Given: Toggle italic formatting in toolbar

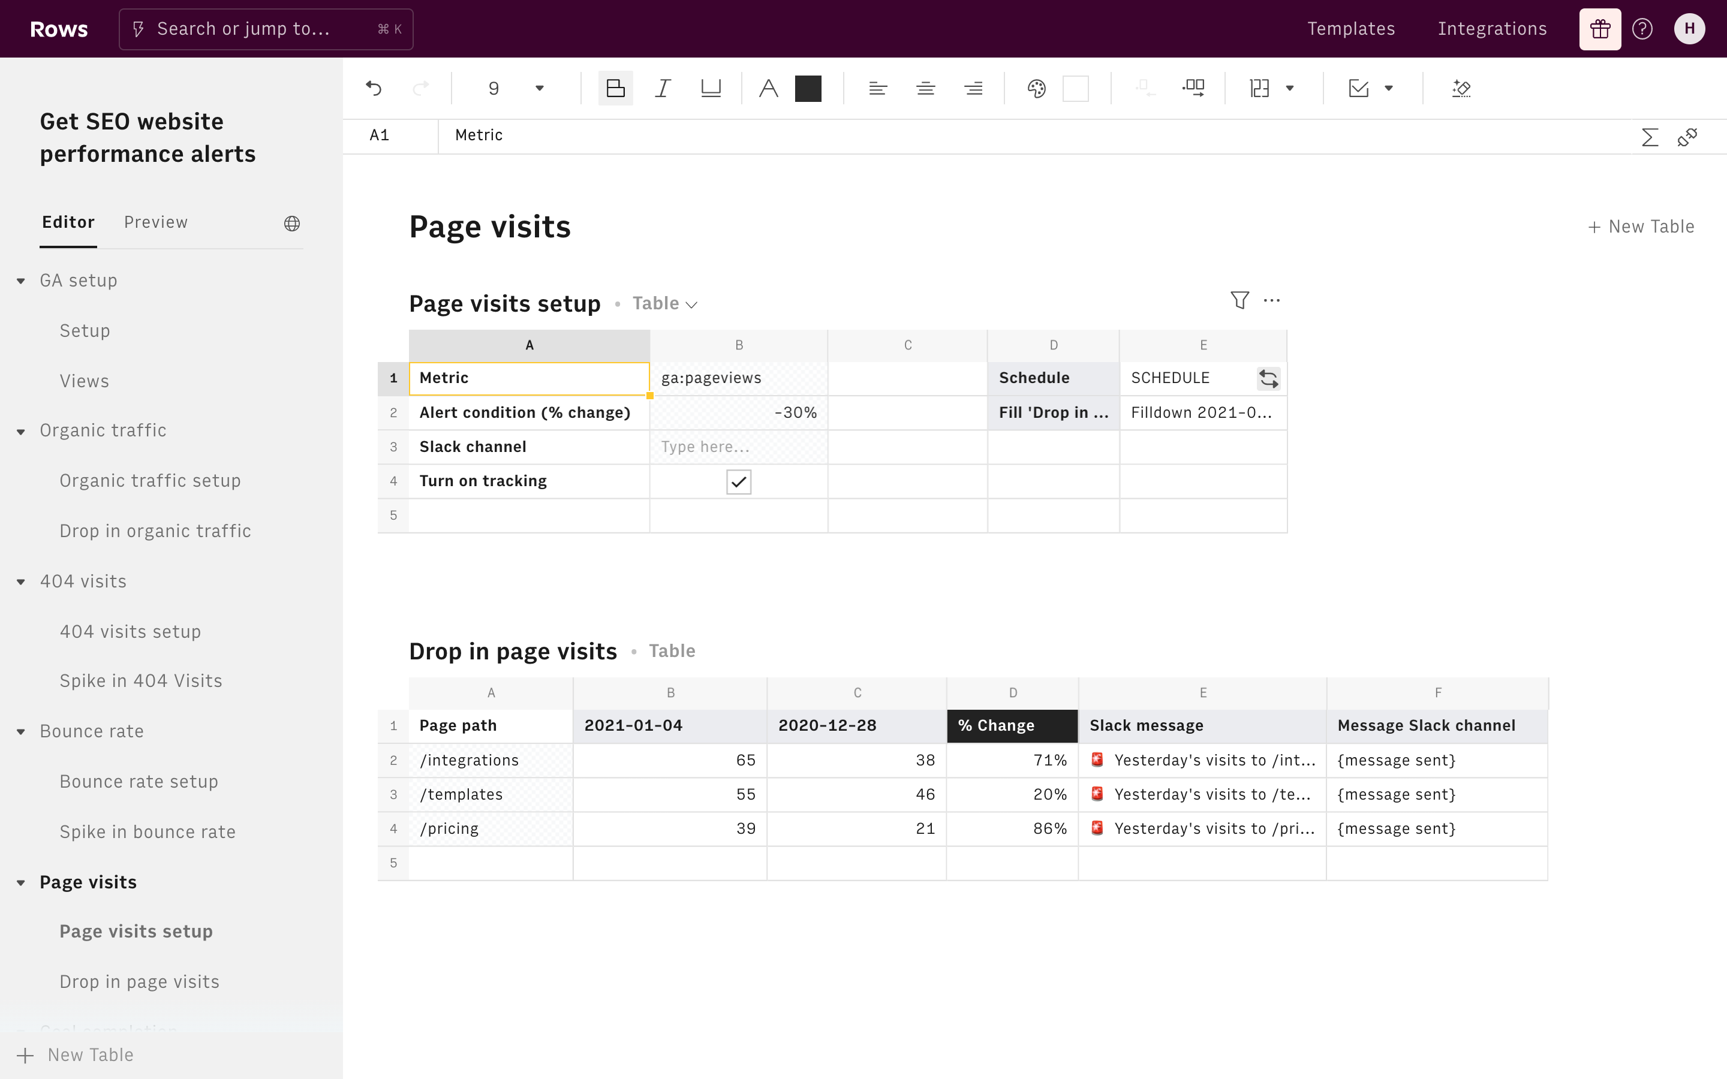Looking at the screenshot, I should pos(663,89).
